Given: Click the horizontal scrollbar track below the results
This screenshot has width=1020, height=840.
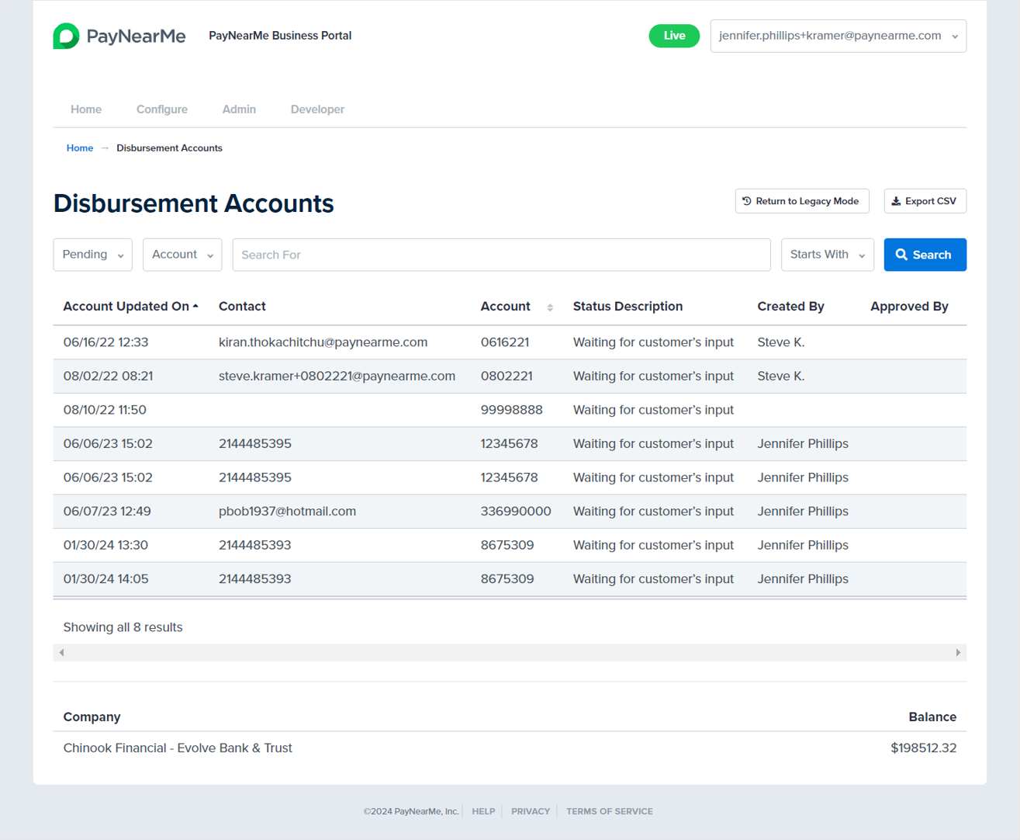Looking at the screenshot, I should point(510,653).
